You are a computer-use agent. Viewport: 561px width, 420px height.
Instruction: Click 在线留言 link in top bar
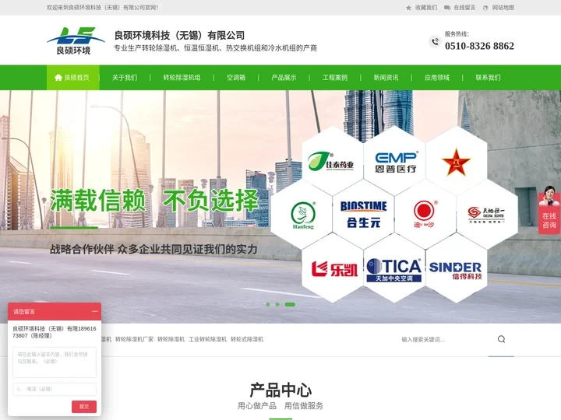tap(464, 8)
